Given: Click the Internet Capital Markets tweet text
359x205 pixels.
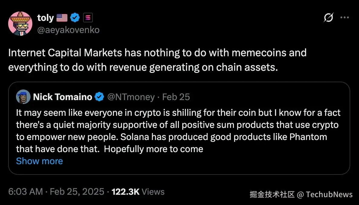Looking at the screenshot, I should coord(157,60).
